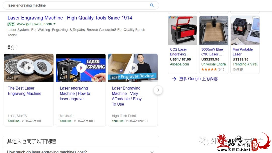This screenshot has width=272, height=153.
Task: Play The Best Laser Engraving Machine video
Action: [29, 68]
